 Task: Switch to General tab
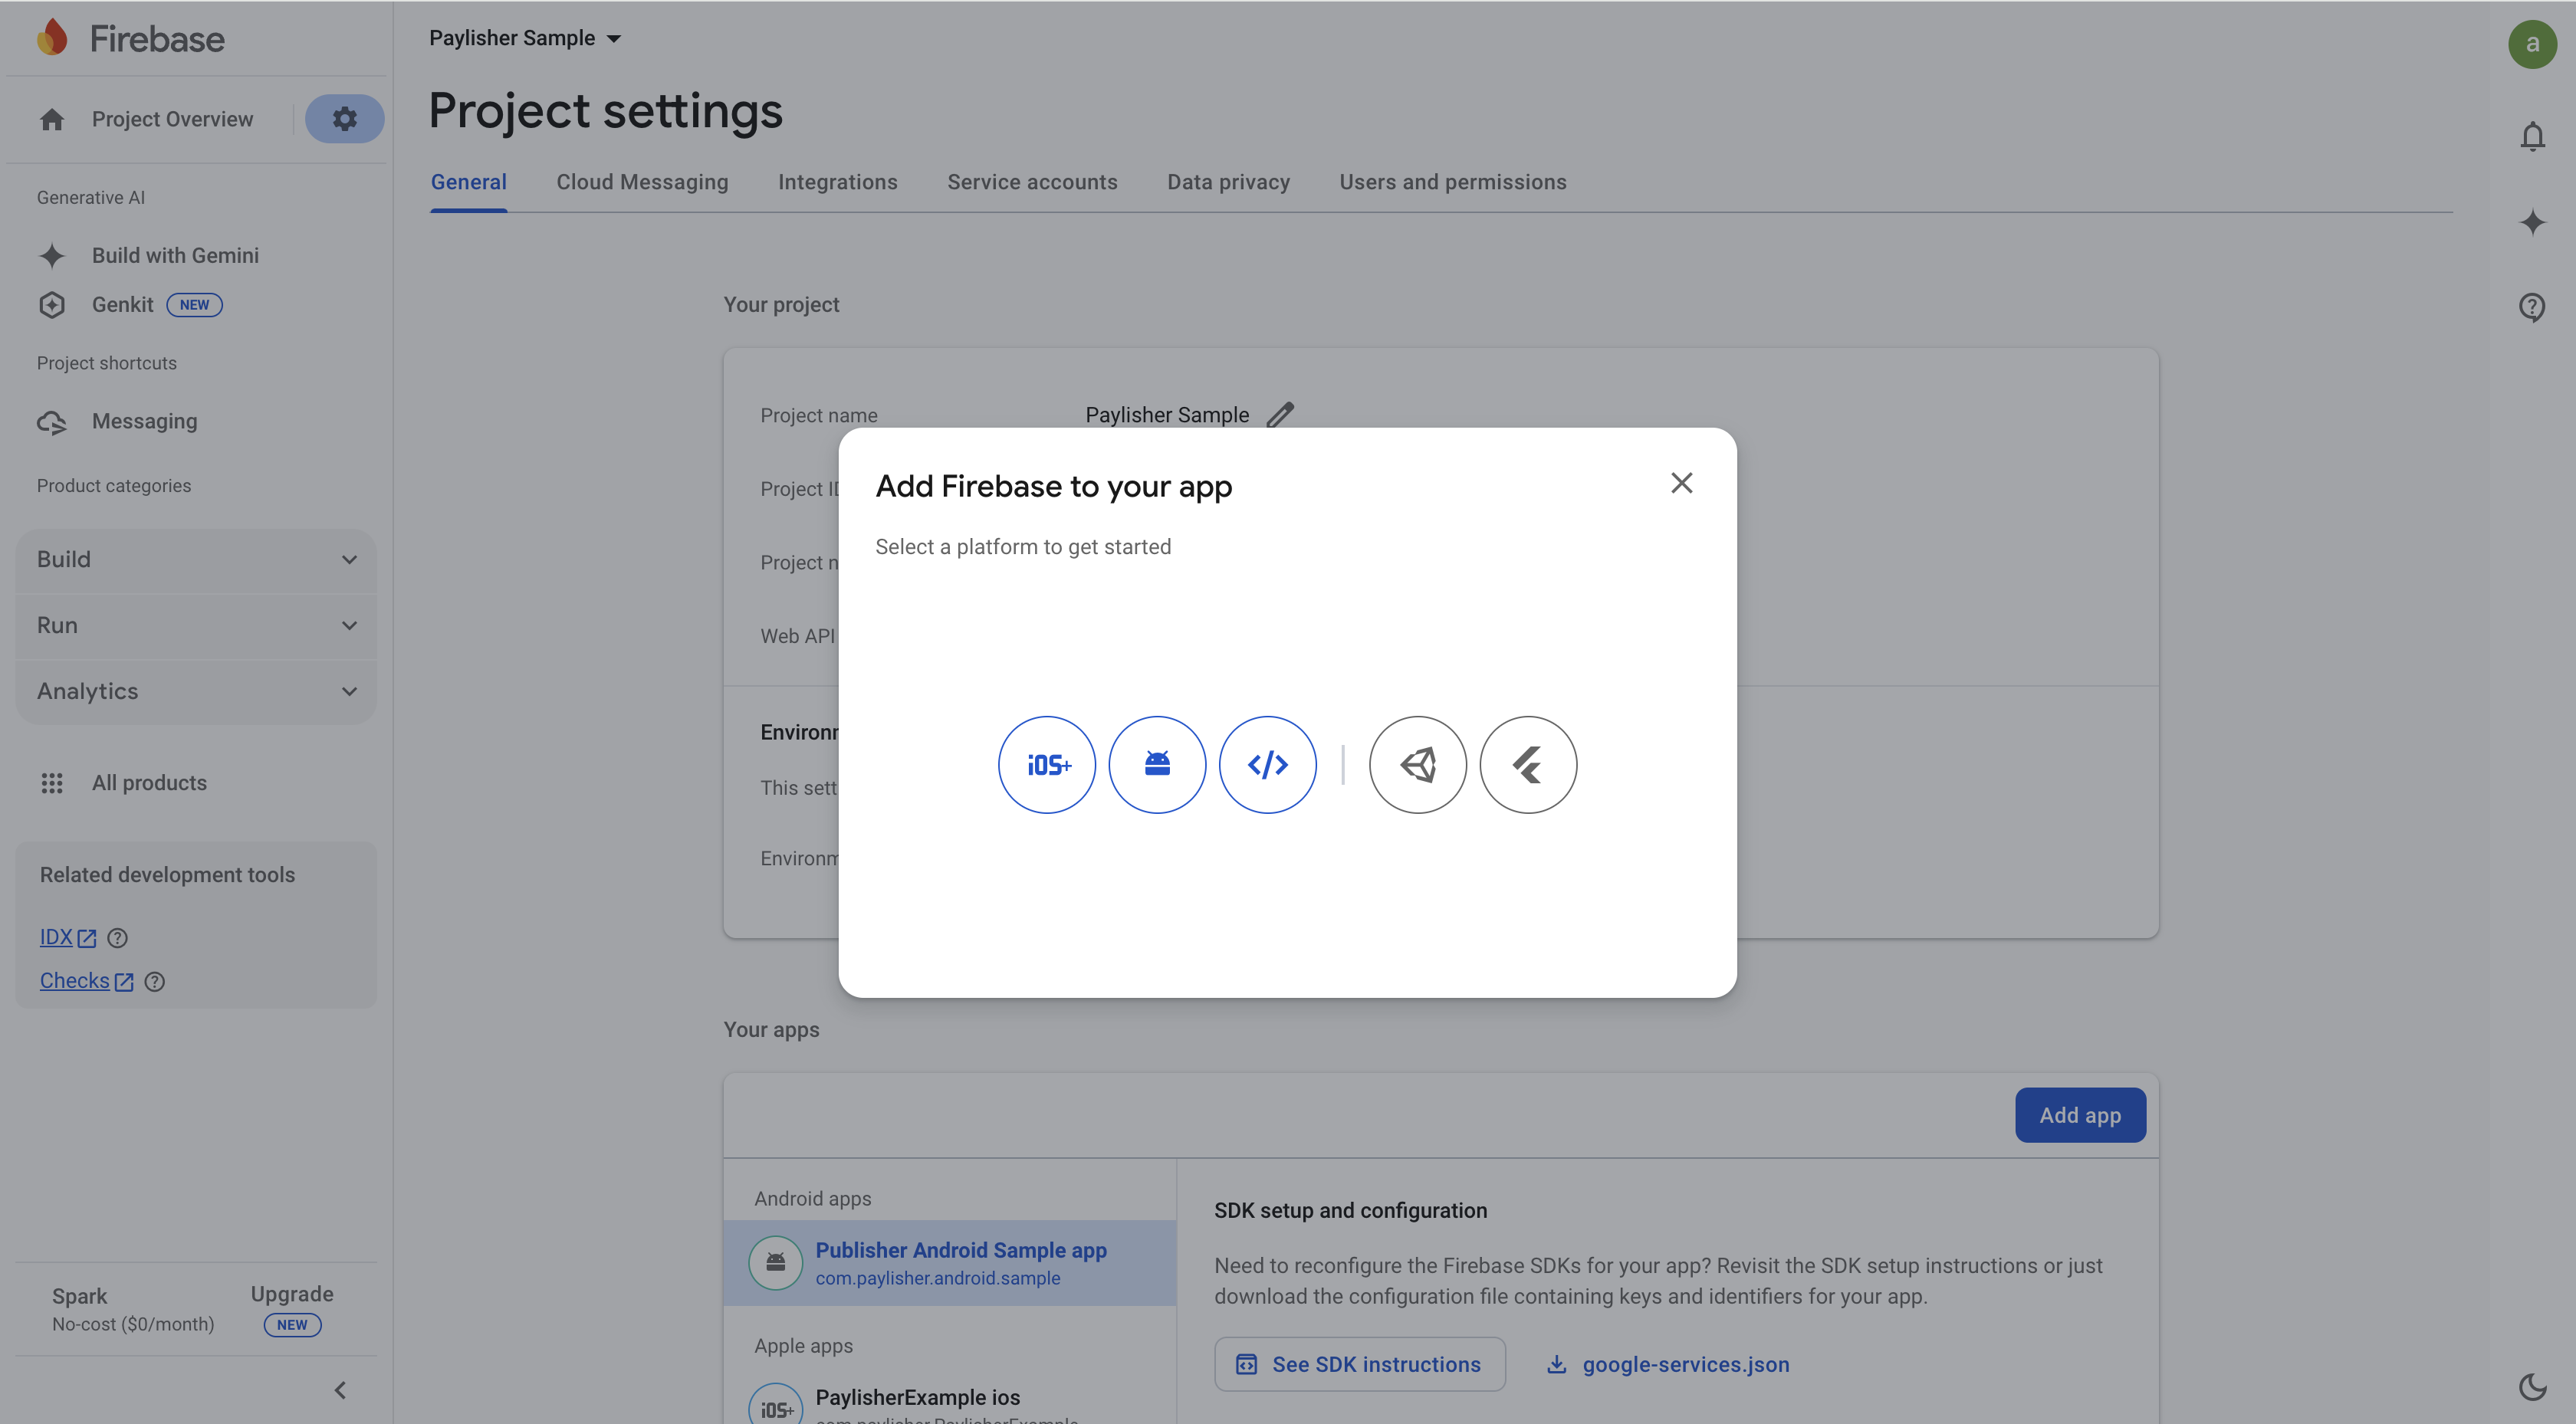tap(468, 182)
